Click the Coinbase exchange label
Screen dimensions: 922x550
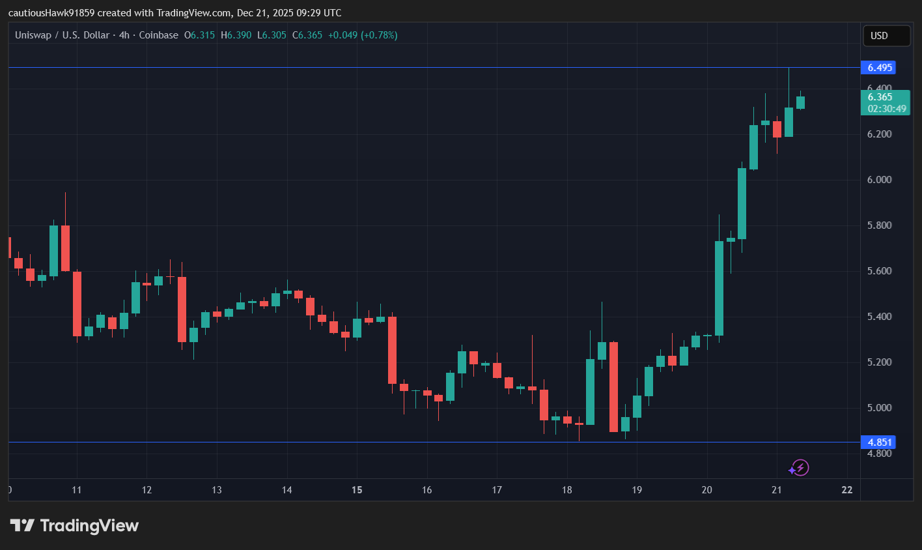tap(158, 35)
